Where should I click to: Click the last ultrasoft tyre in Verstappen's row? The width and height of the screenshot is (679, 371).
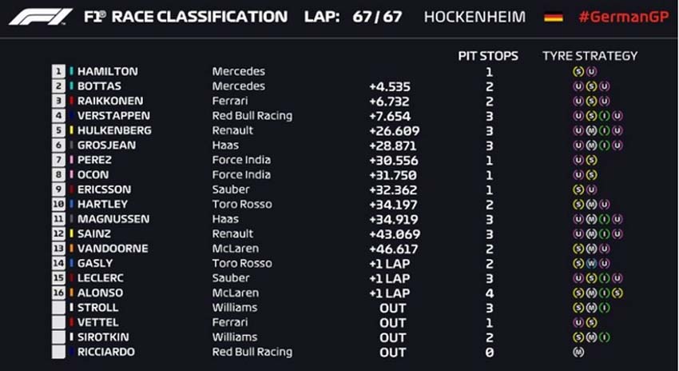click(617, 116)
